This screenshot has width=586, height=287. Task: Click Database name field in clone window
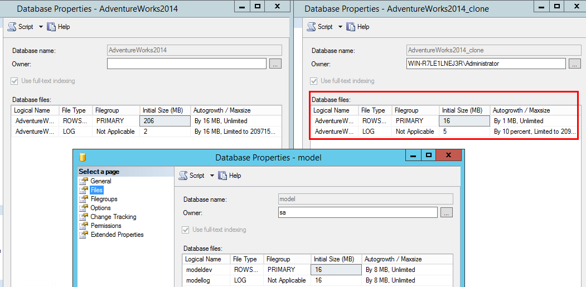pos(493,50)
